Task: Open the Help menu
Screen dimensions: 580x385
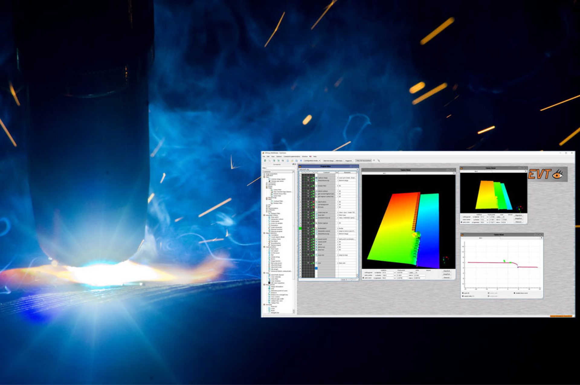Action: [x=315, y=157]
